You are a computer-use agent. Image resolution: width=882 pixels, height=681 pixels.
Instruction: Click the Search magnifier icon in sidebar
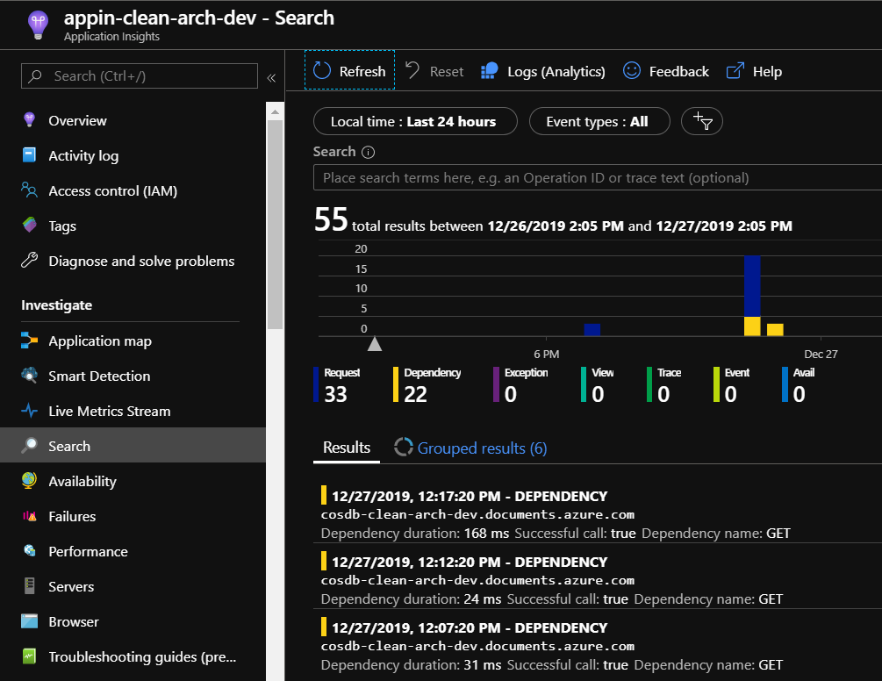coord(29,446)
